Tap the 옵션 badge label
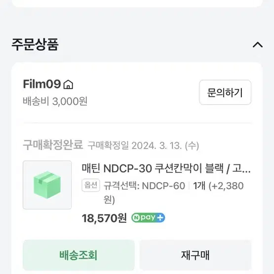The height and width of the screenshot is (274, 274). (91, 185)
